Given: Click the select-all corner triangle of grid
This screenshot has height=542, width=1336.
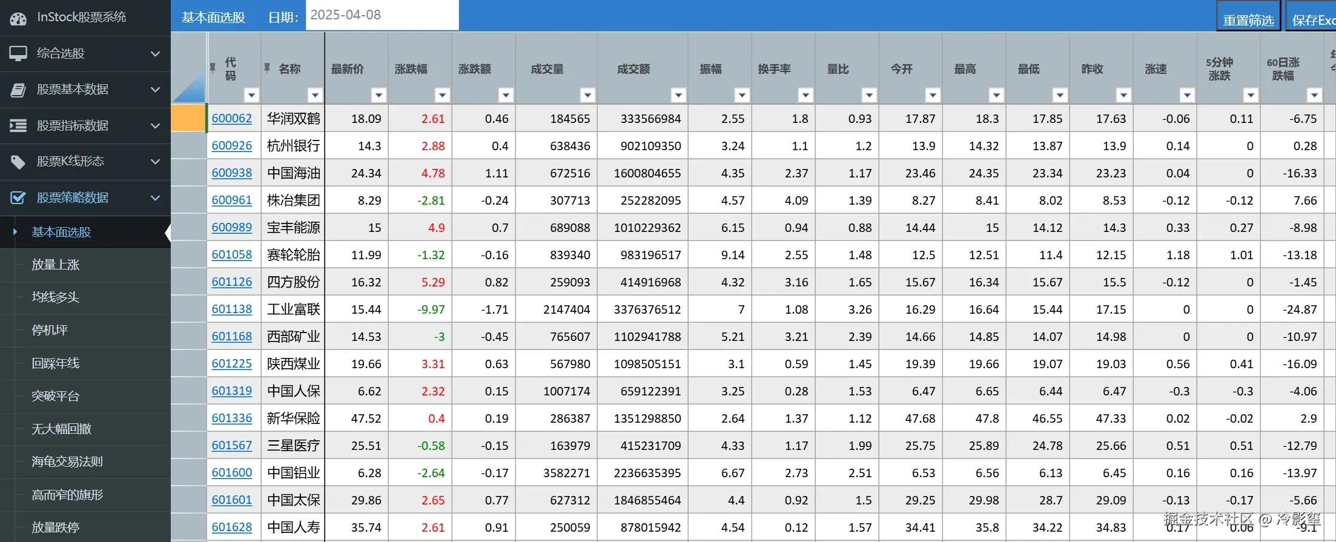Looking at the screenshot, I should tap(189, 87).
